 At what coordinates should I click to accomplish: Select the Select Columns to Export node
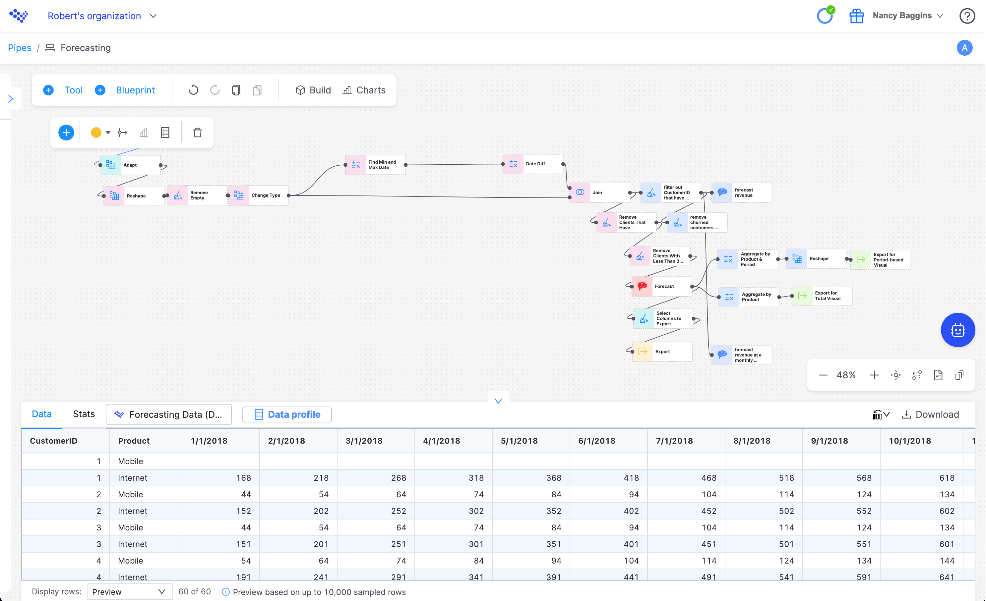coord(663,319)
